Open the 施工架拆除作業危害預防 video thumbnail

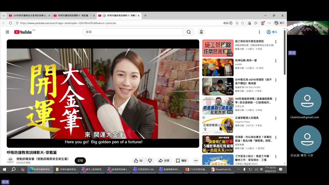coord(218,48)
